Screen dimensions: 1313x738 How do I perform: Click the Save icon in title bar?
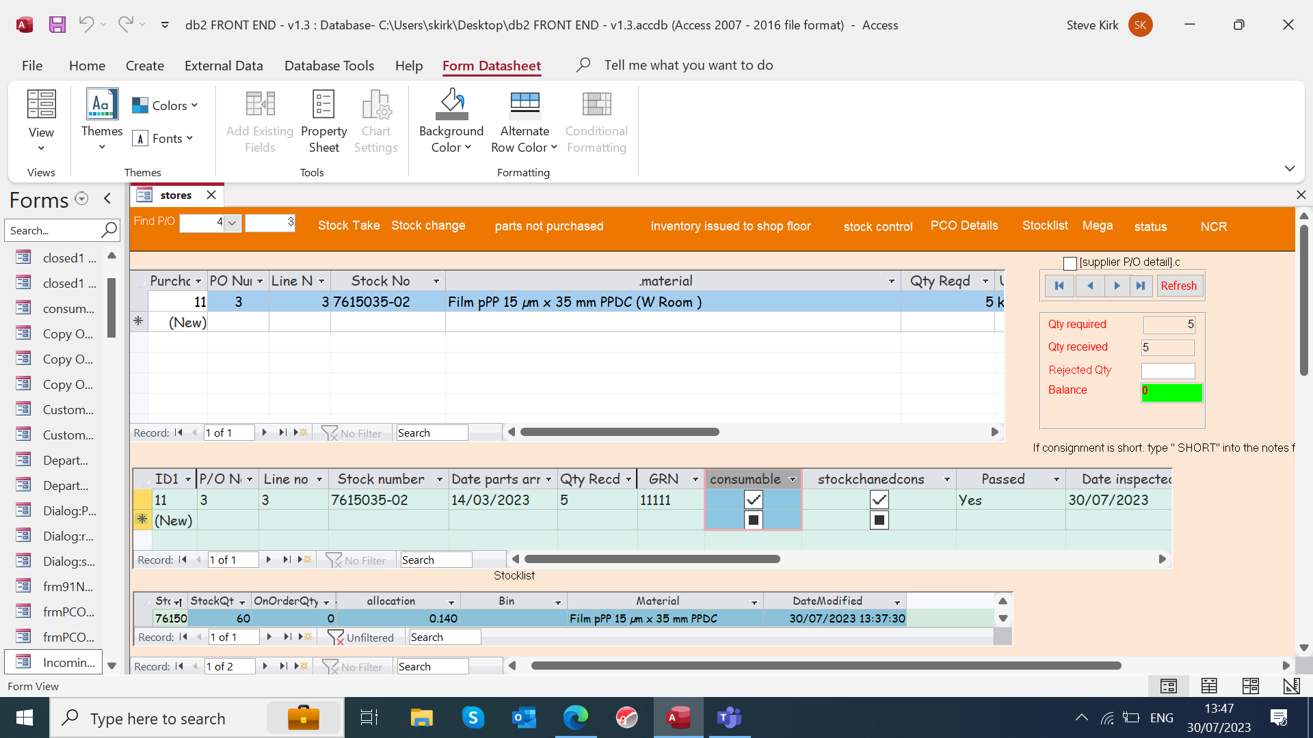(x=57, y=25)
